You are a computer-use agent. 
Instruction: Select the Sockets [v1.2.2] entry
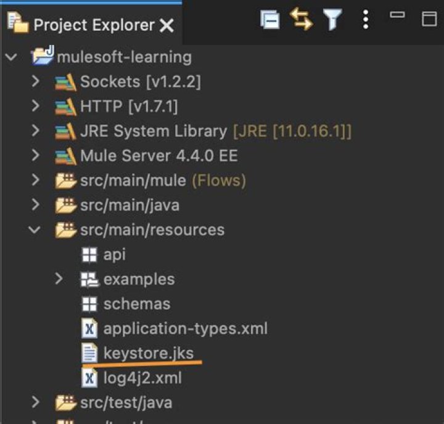click(141, 82)
